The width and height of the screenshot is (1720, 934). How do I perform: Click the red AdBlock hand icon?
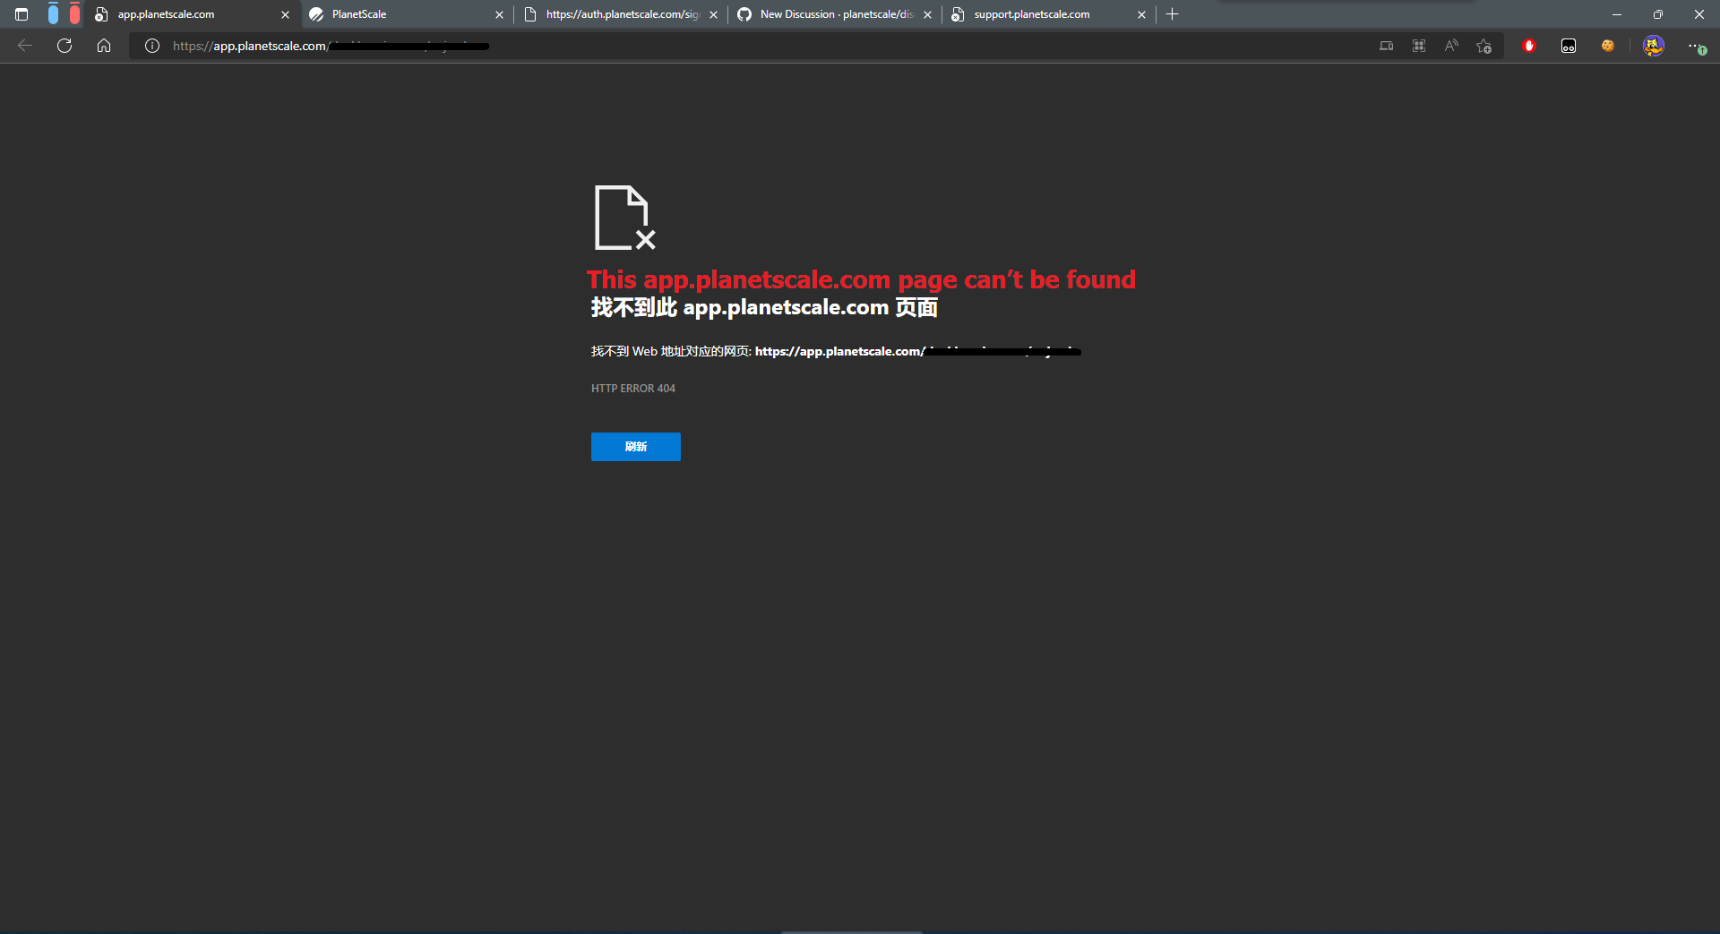click(1529, 46)
